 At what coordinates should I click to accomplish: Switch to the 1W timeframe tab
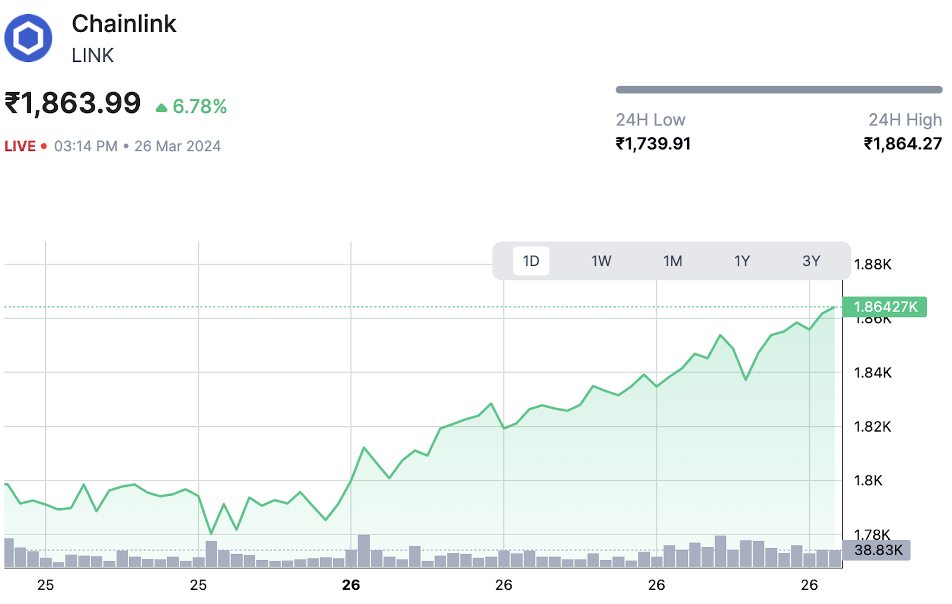click(x=601, y=261)
